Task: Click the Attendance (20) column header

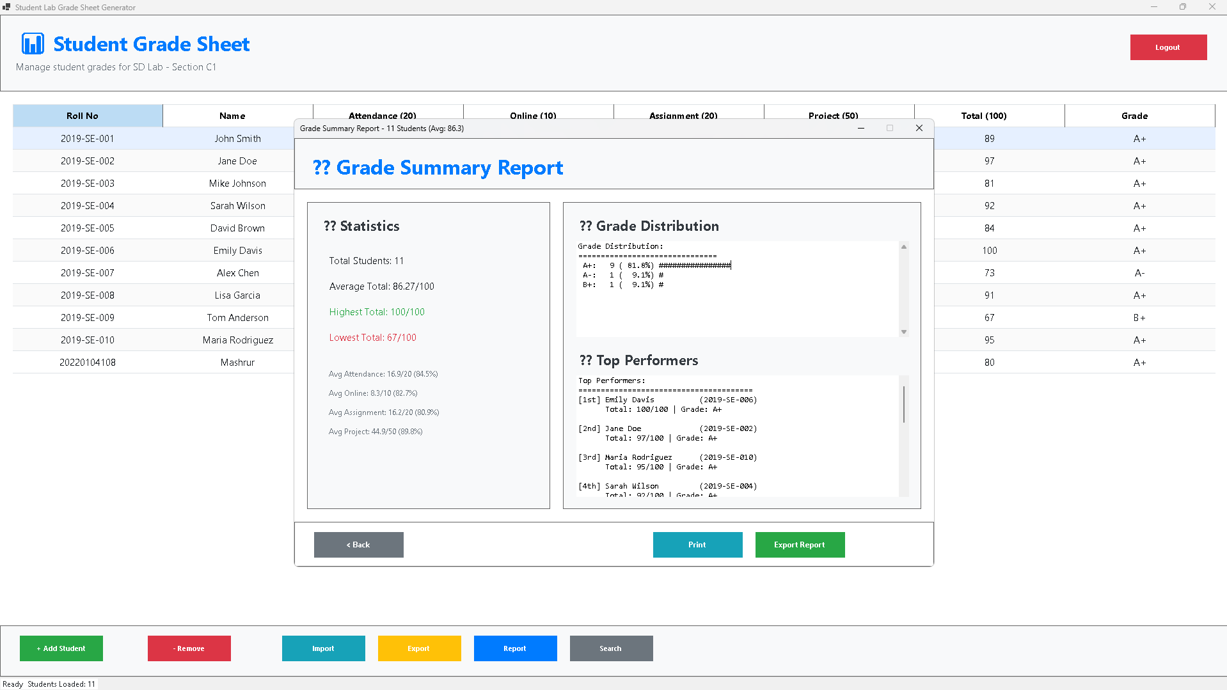Action: point(388,112)
